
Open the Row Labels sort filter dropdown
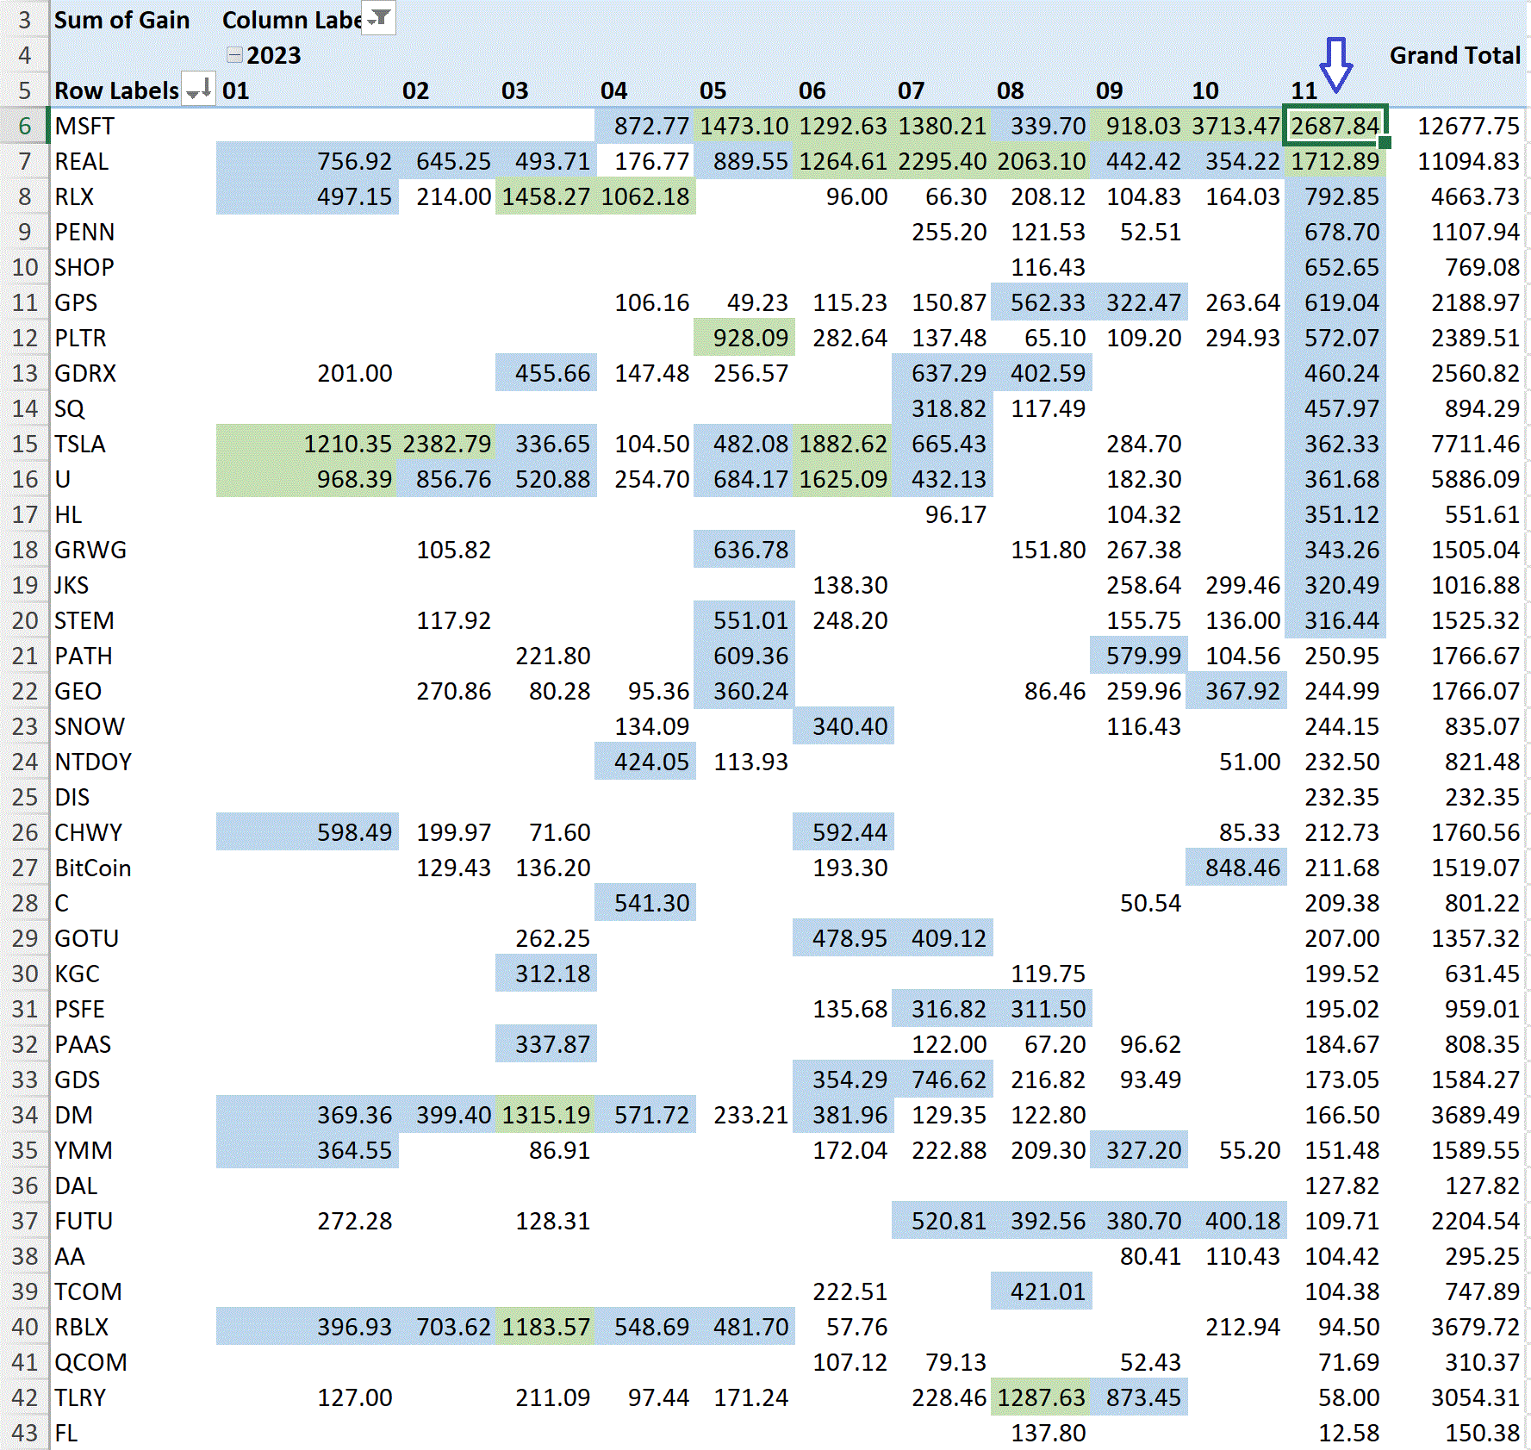pos(200,90)
